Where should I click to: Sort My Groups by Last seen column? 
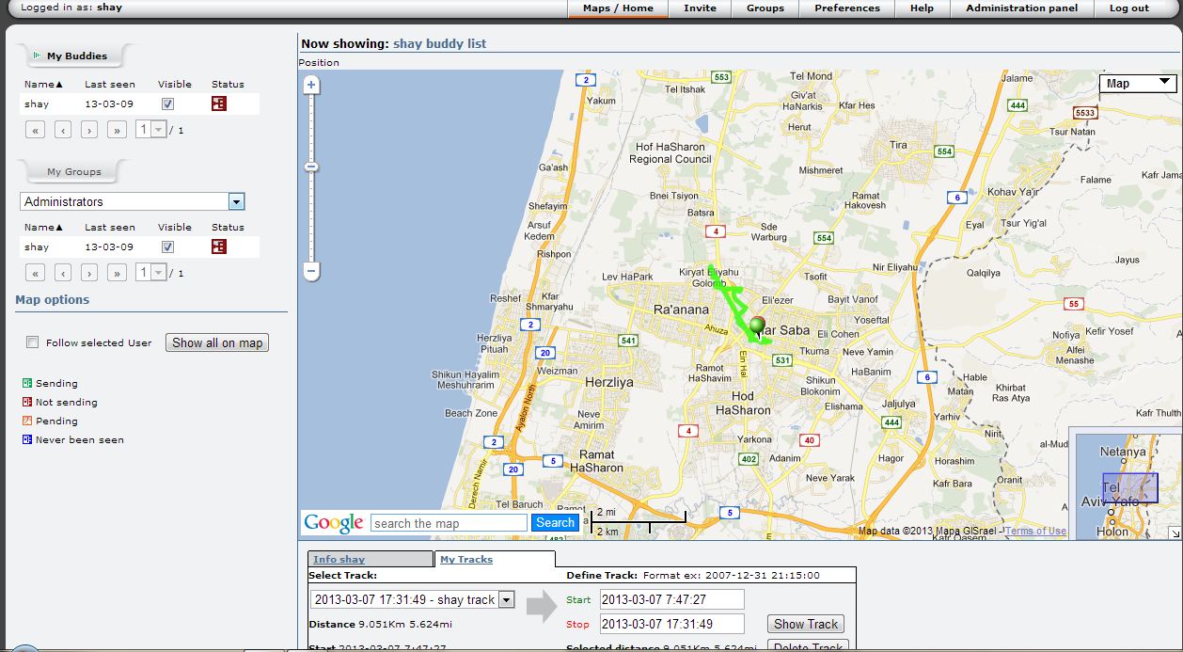[x=110, y=227]
